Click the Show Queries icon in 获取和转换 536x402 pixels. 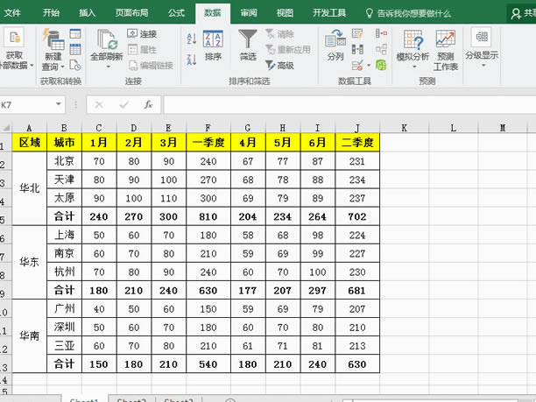point(75,33)
